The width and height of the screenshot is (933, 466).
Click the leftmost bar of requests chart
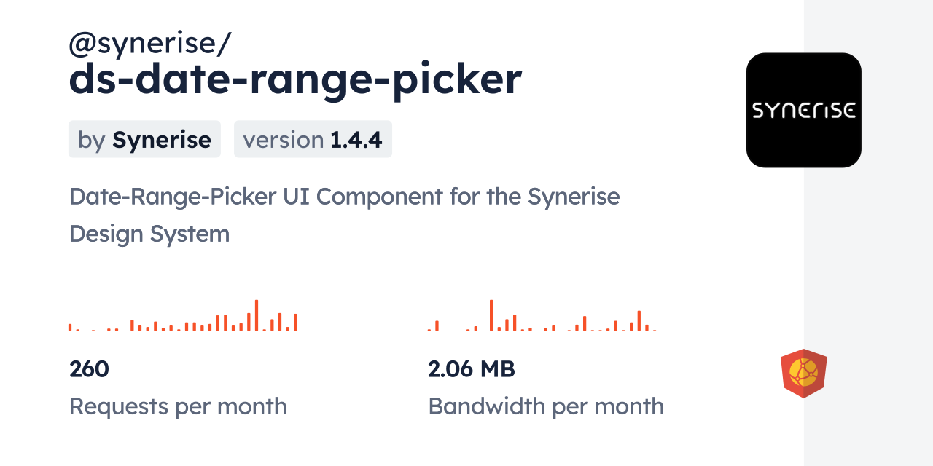tap(70, 327)
